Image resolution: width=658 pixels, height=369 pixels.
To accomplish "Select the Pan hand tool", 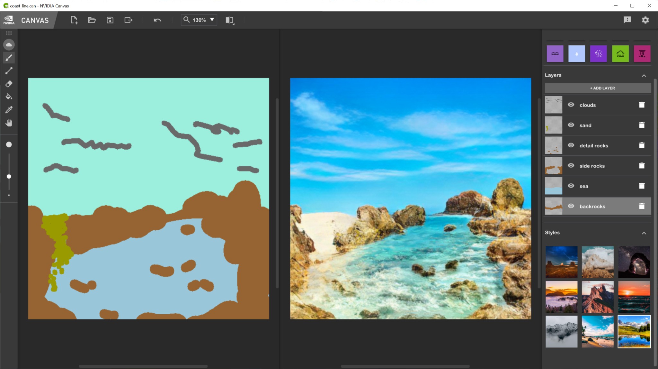I will [x=9, y=123].
